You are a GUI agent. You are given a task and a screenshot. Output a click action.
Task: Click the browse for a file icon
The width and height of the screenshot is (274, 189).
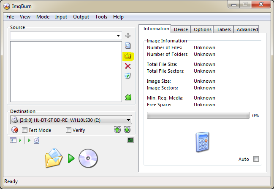128,45
